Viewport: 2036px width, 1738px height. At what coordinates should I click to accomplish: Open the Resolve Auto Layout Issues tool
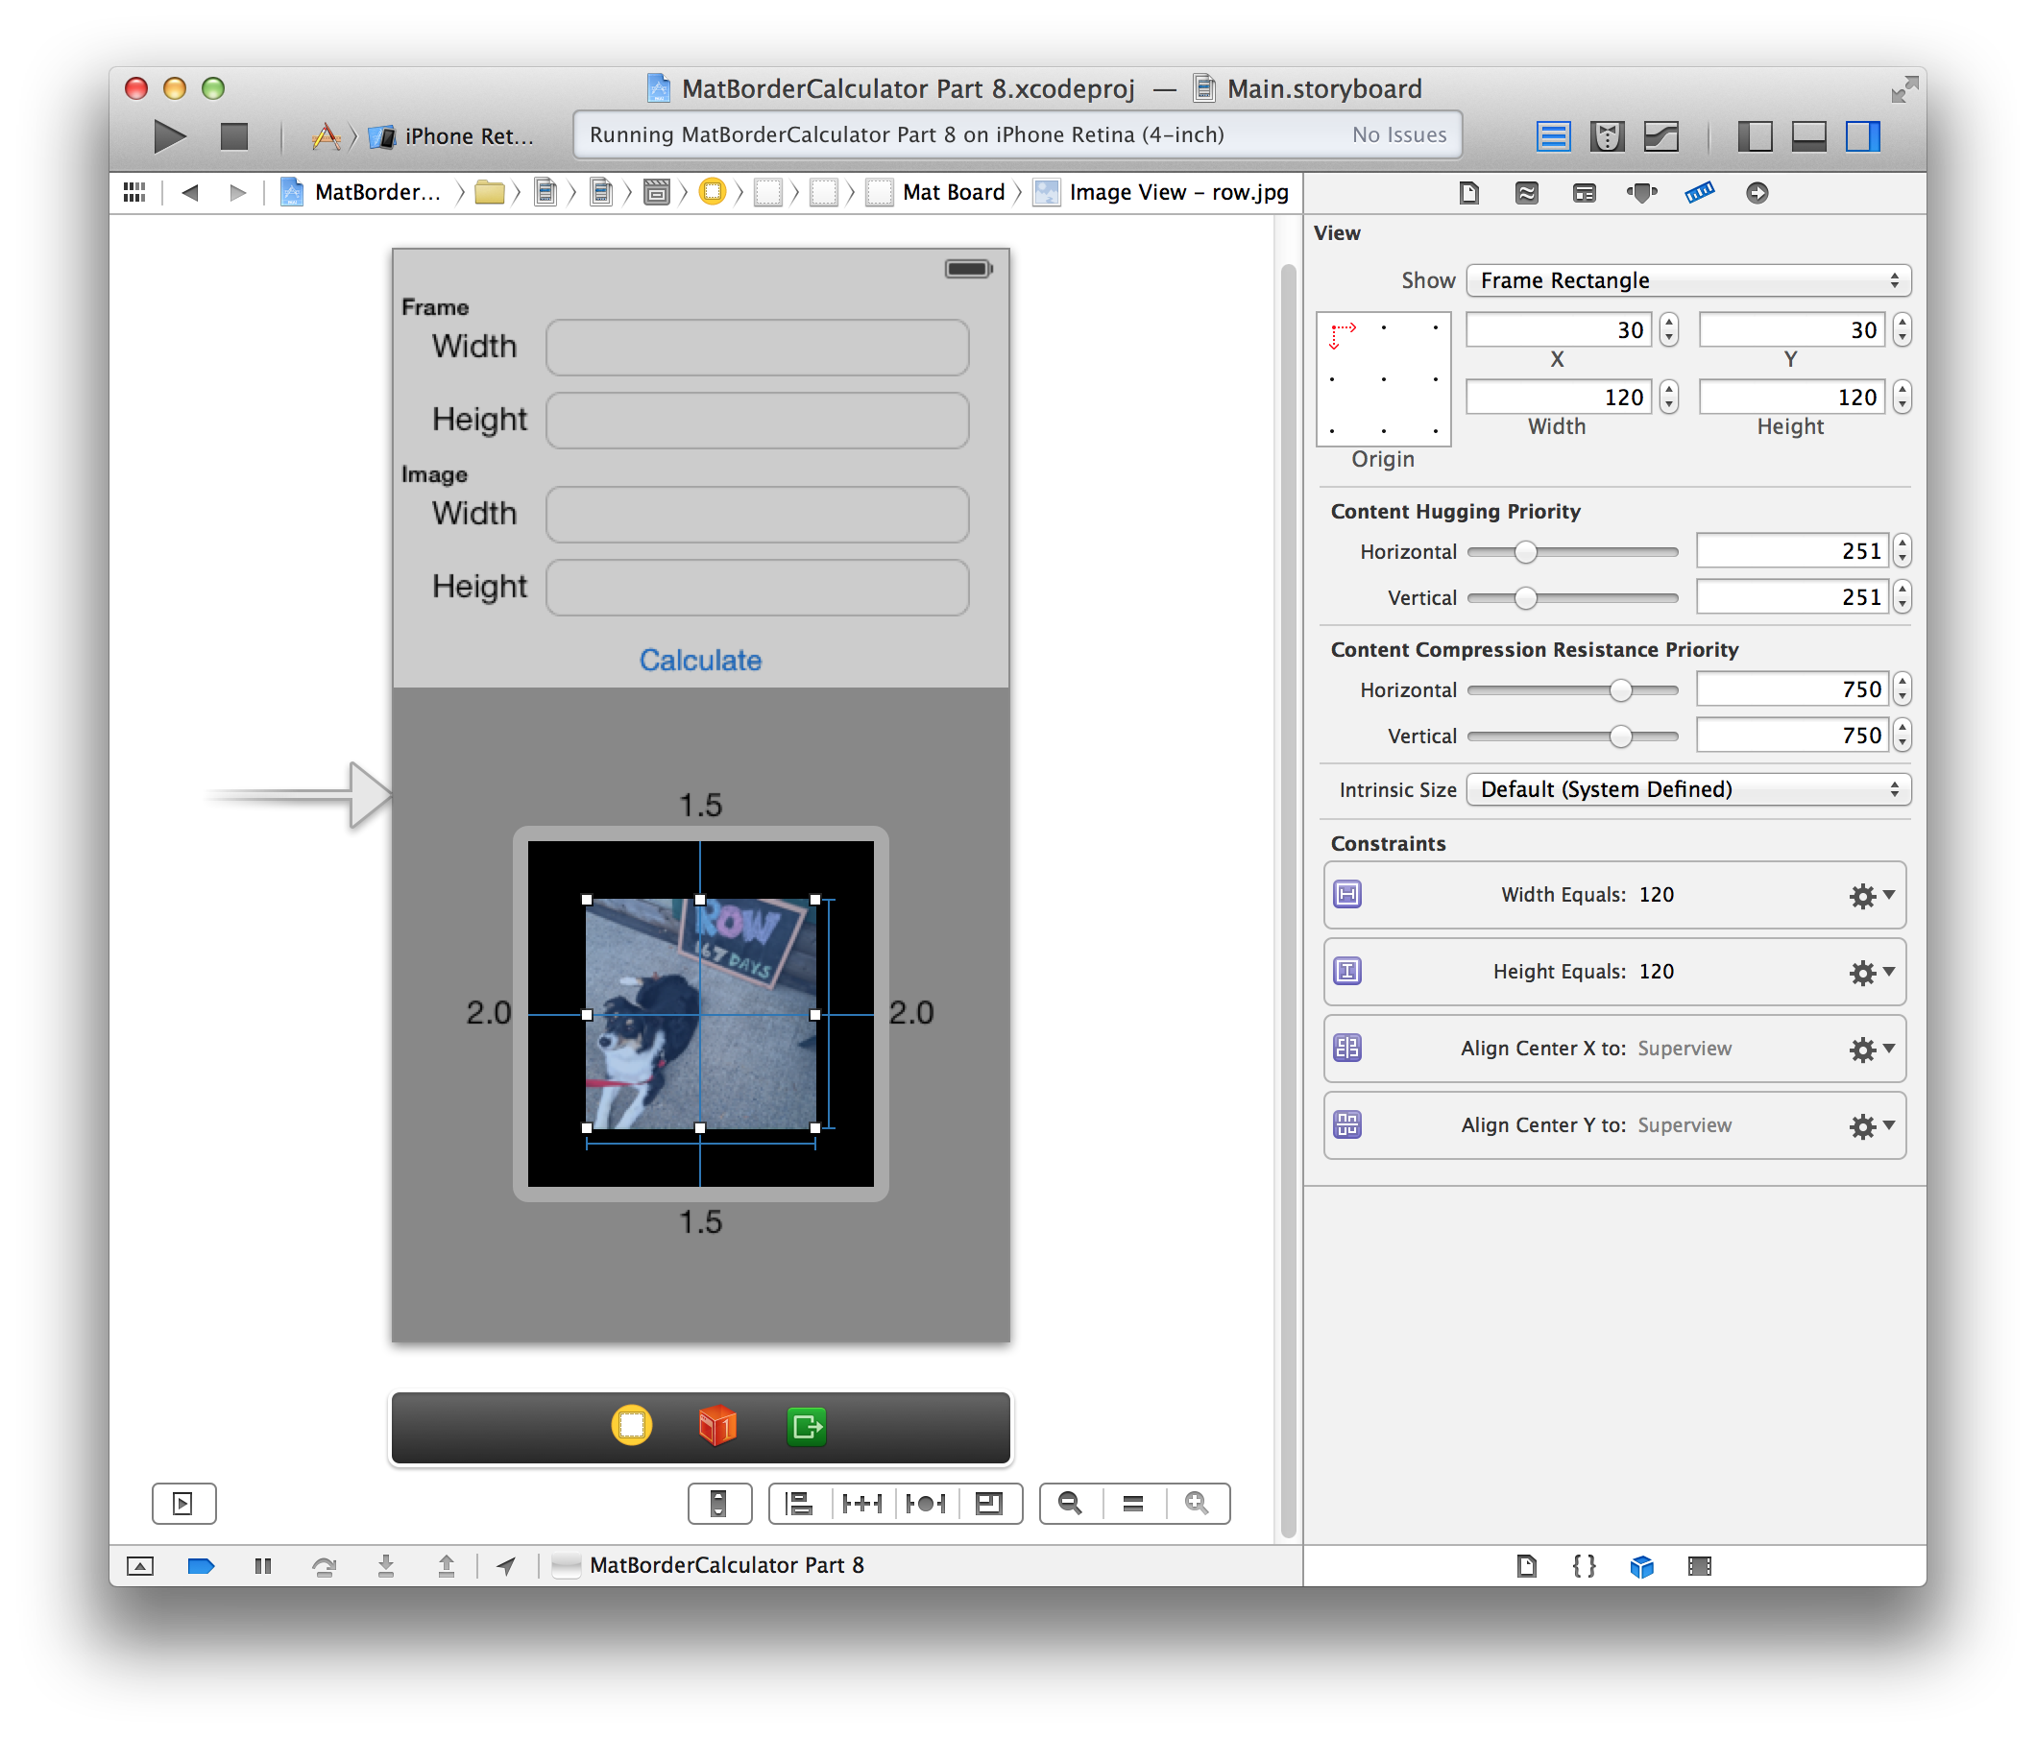926,1503
